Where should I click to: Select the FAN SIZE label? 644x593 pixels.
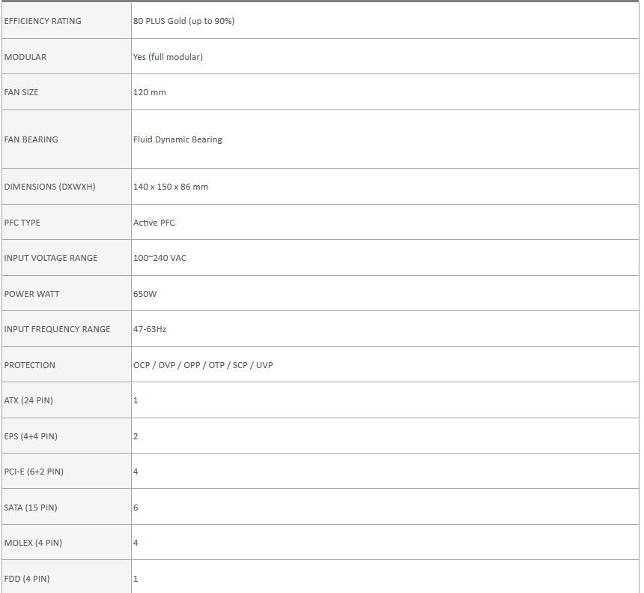[x=21, y=92]
